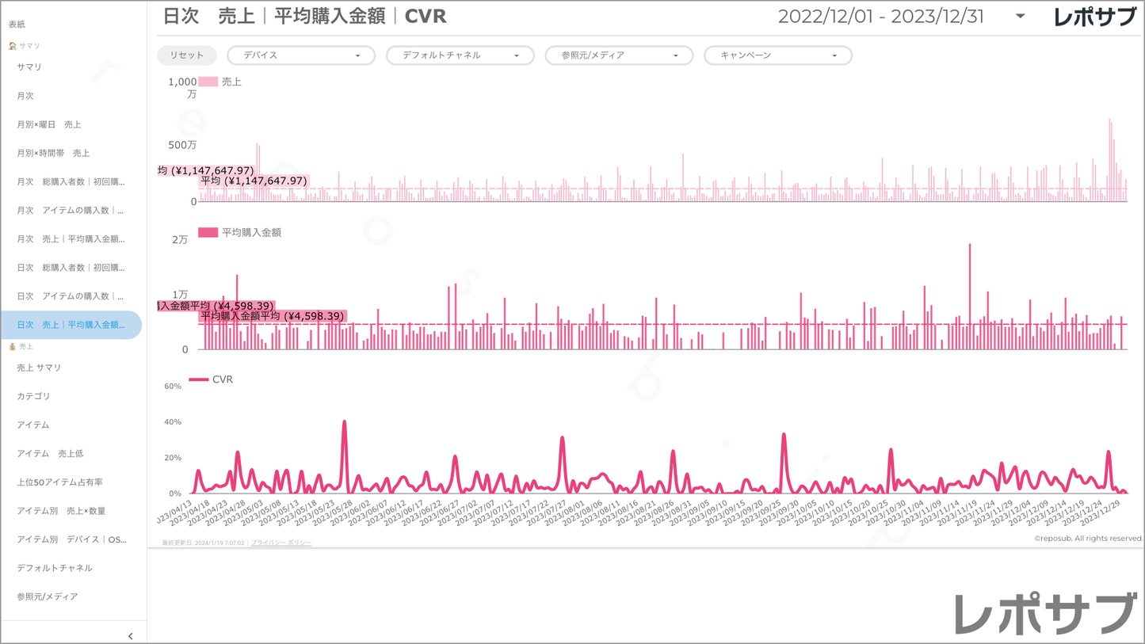1145x644 pixels.
Task: Click the 2022/12/01 - 2023/12/31 date range
Action: click(880, 17)
